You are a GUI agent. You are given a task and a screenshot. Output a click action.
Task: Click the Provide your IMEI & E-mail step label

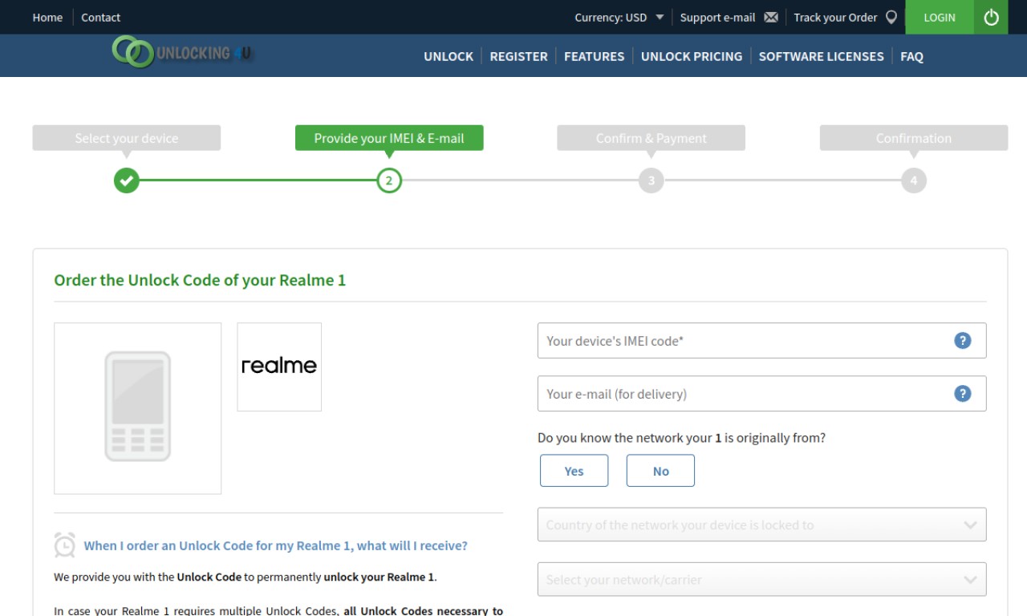point(389,138)
